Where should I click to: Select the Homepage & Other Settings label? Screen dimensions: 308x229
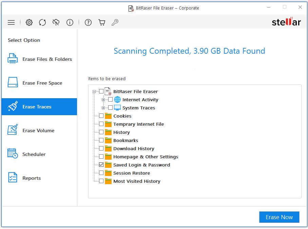146,157
